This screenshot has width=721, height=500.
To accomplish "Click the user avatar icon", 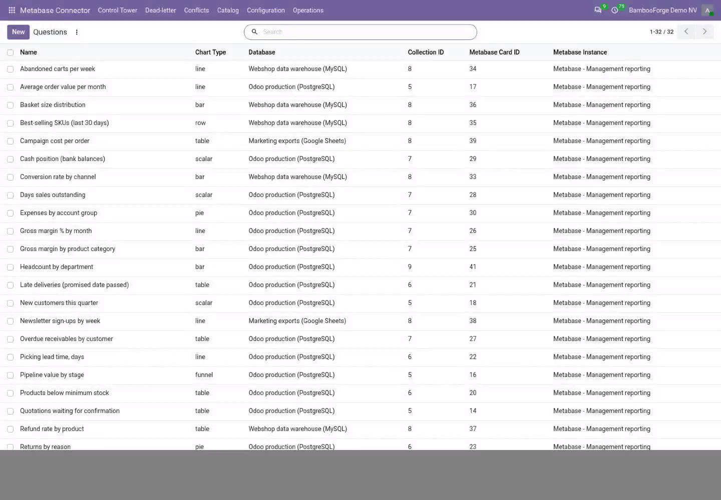I will click(x=707, y=10).
